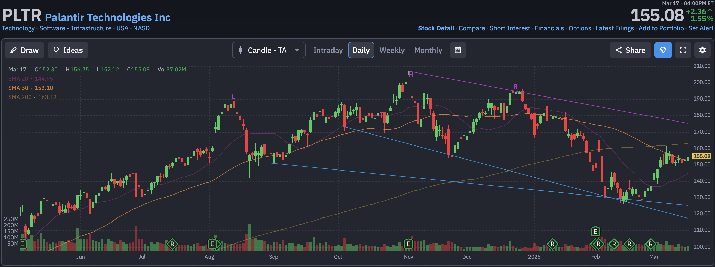Click the PLTR ticker symbol
Screen dimensions: 715x267
click(x=22, y=15)
